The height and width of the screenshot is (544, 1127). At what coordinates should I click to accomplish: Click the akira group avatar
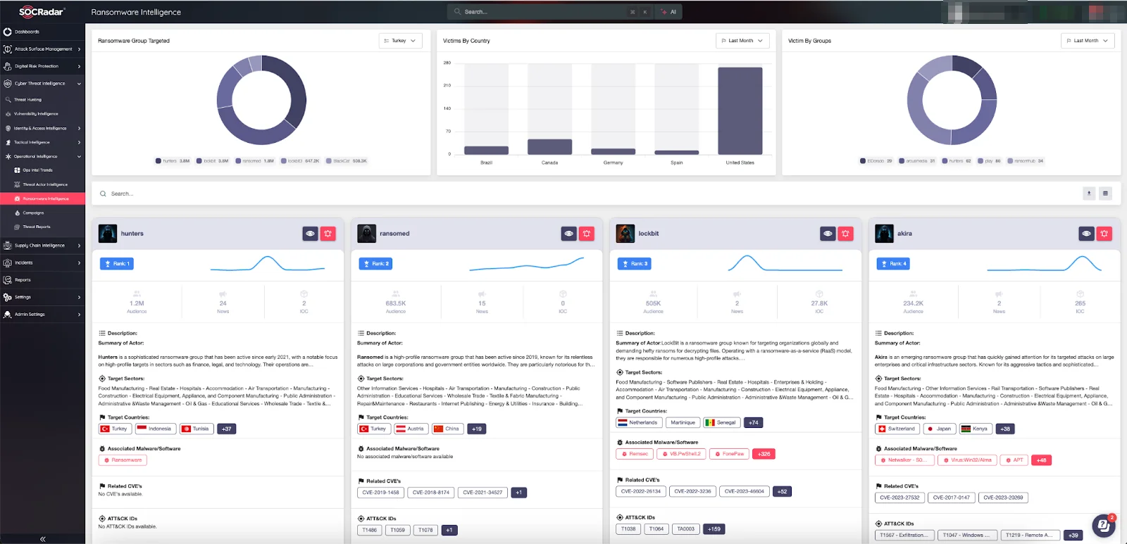[x=884, y=234]
